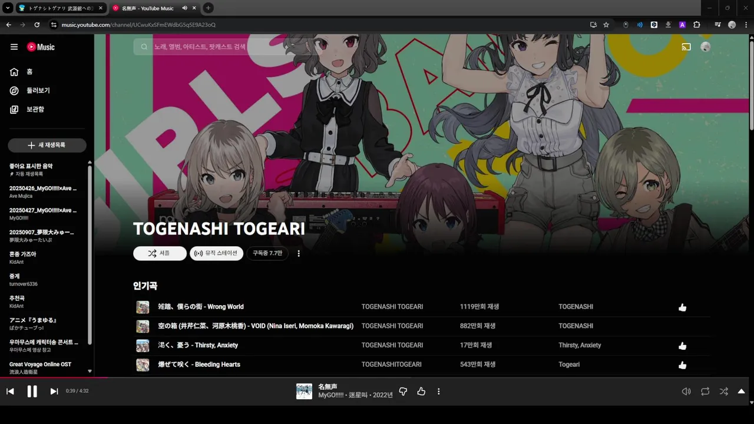Toggle shuffle in the player bar
The width and height of the screenshot is (754, 424).
[x=724, y=392]
